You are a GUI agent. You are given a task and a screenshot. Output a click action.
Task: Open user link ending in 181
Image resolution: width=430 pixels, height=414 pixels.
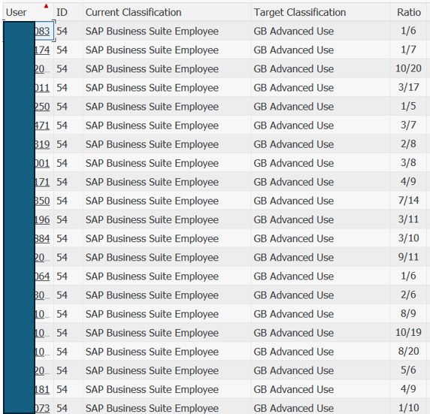tap(42, 389)
